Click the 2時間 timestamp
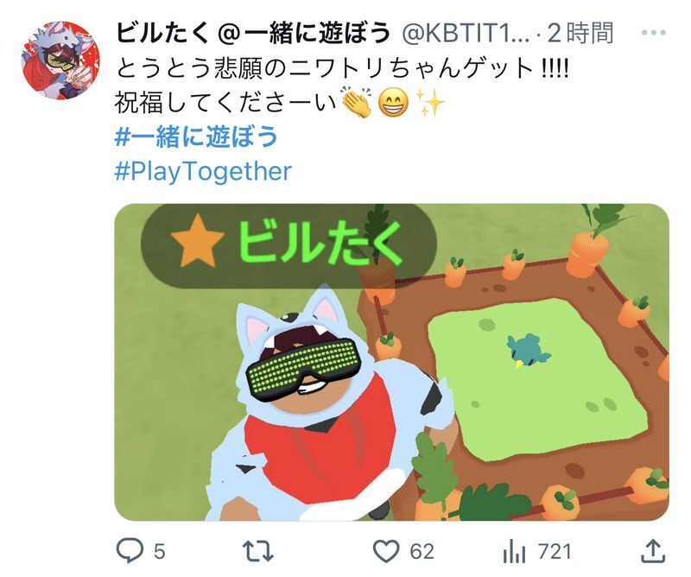Viewport: 691px width, 577px height. coord(580,33)
